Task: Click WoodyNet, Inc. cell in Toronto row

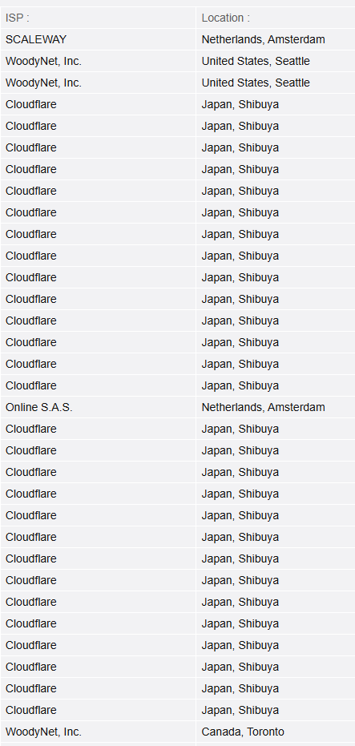Action: point(98,732)
